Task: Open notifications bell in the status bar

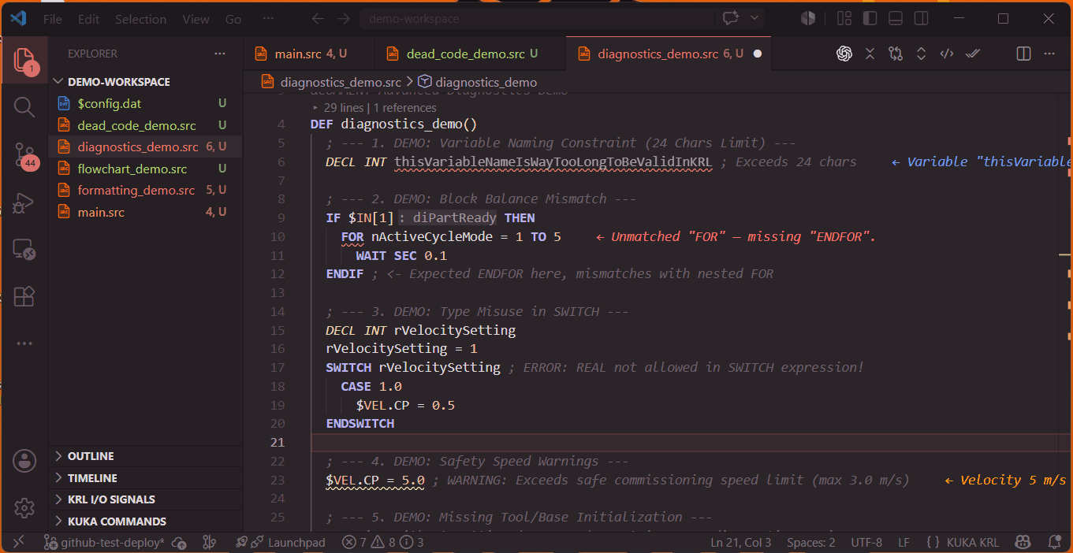Action: click(x=1054, y=542)
